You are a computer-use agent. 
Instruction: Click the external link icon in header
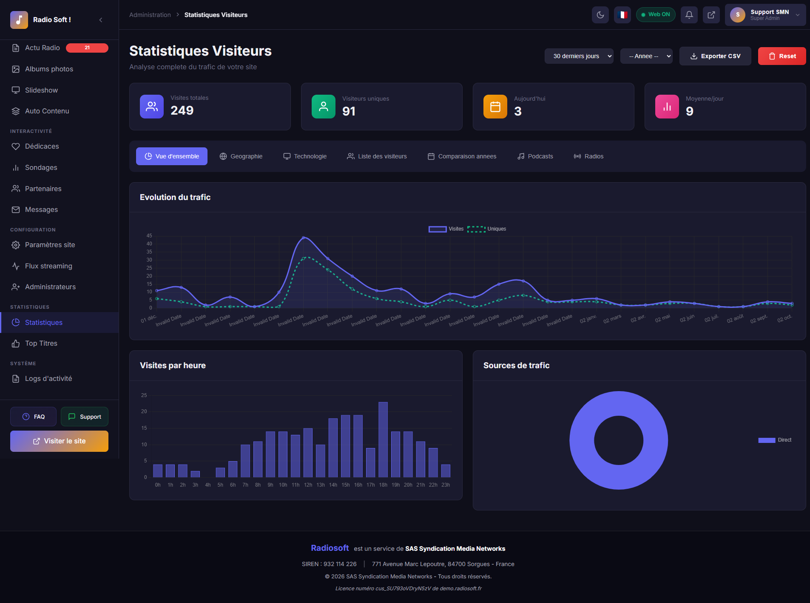(711, 15)
